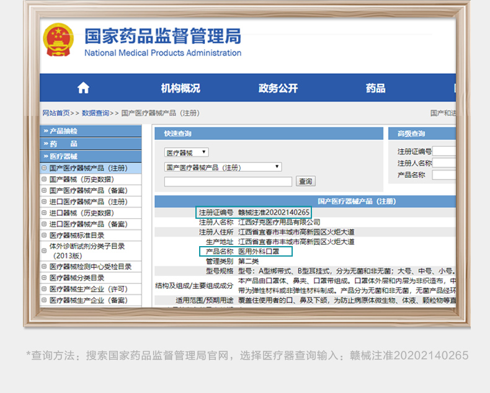Expand icon beside 进口器械（历史数据）

click(x=44, y=213)
